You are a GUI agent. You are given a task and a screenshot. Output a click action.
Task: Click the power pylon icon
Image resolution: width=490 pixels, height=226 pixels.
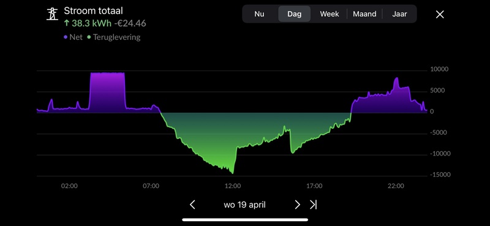pos(52,14)
